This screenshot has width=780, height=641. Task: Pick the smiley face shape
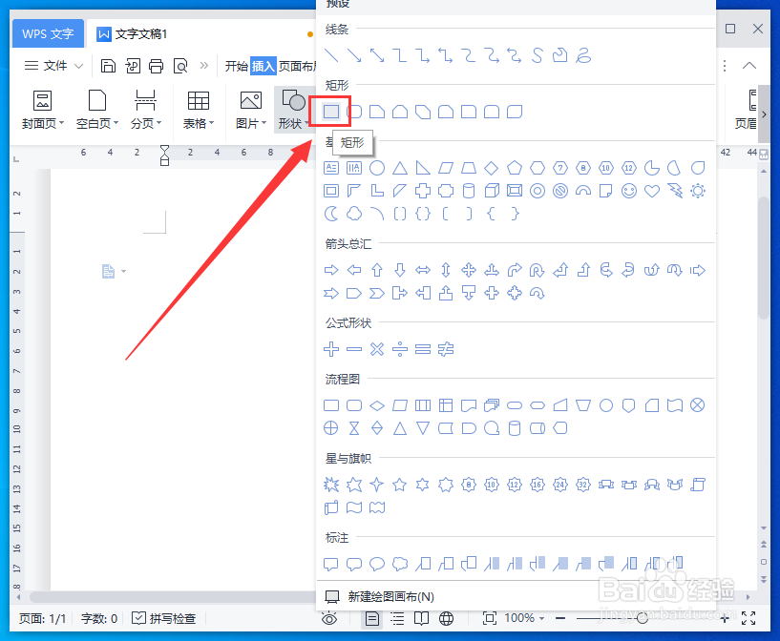(629, 191)
